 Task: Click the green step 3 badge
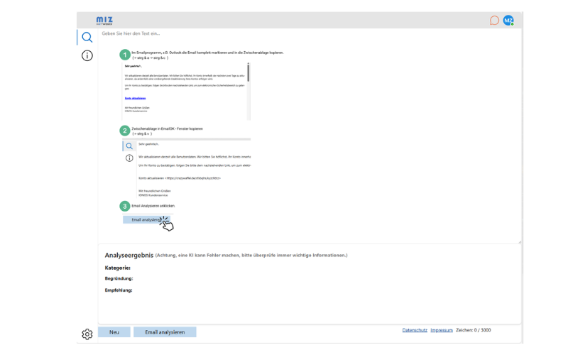[x=125, y=206]
